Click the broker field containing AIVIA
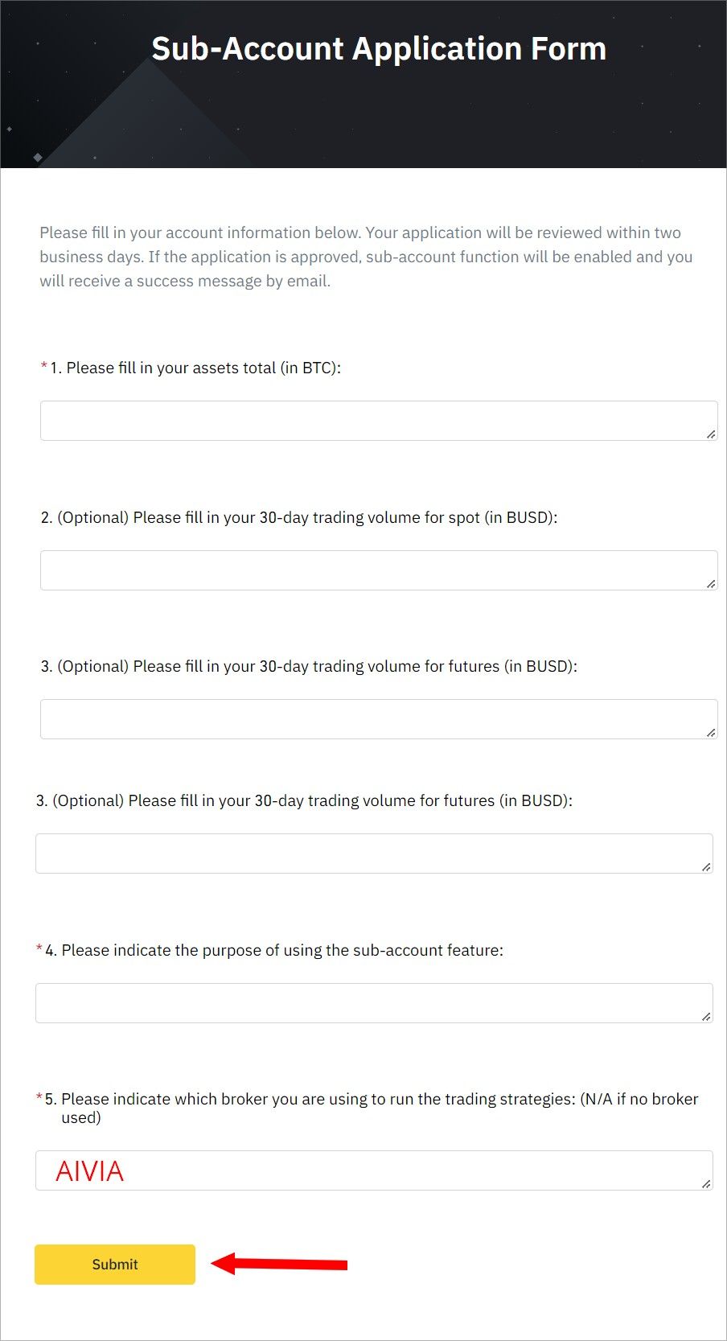This screenshot has width=727, height=1341. pos(374,1170)
